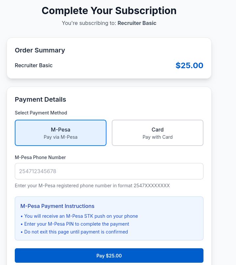
Task: Click the phone number format helper text
Action: point(92,186)
